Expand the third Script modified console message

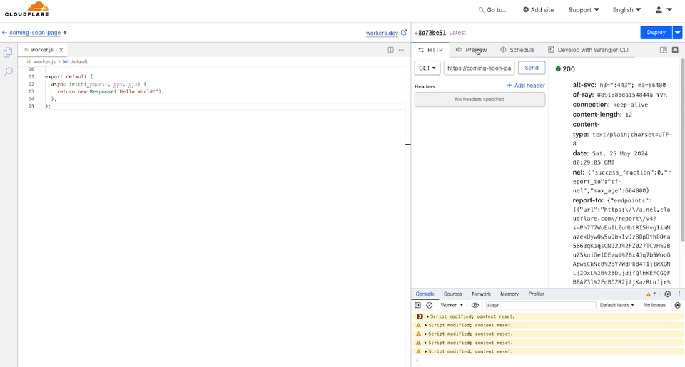426,334
